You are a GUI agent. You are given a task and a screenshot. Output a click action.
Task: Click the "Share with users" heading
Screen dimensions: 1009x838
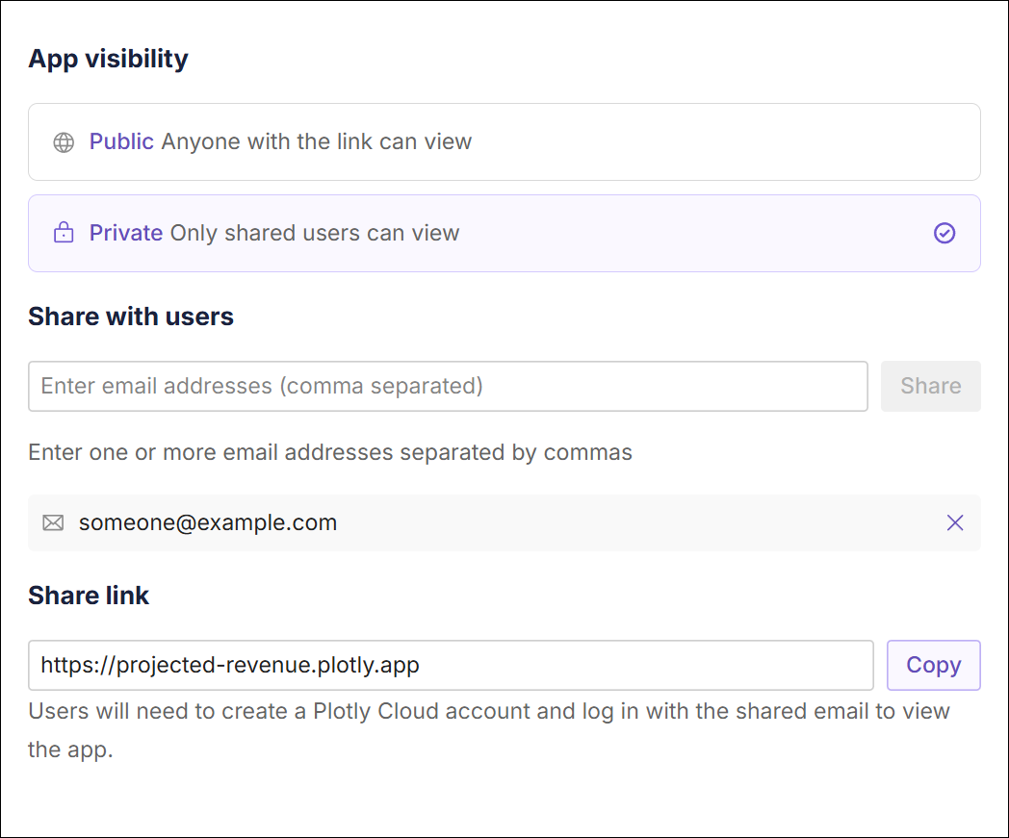point(131,317)
